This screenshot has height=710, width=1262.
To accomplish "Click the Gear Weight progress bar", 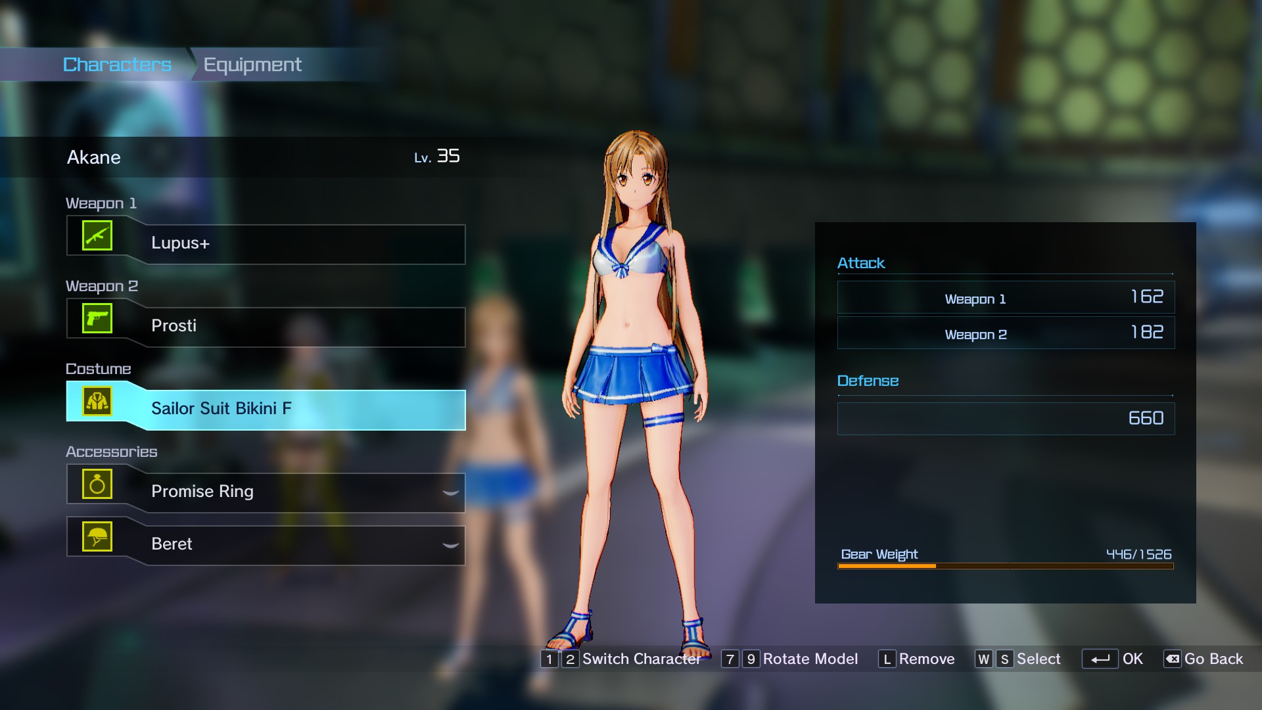I will point(1005,565).
